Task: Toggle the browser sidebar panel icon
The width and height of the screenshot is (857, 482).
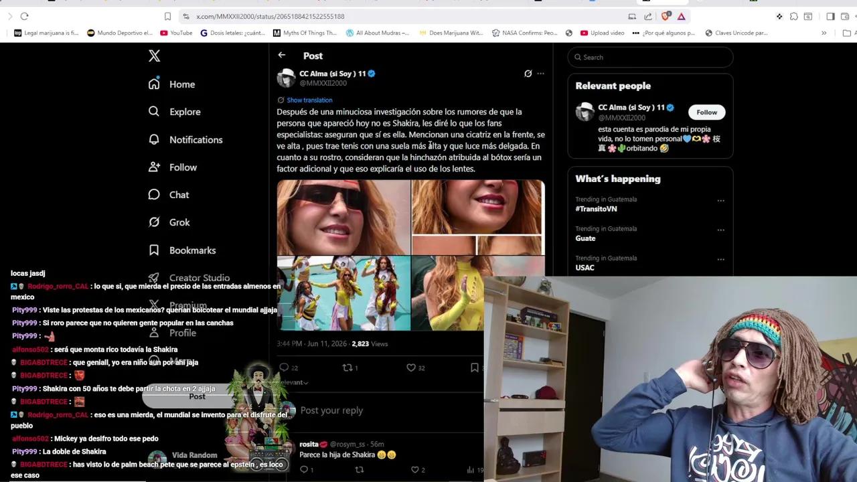Action: (x=830, y=16)
